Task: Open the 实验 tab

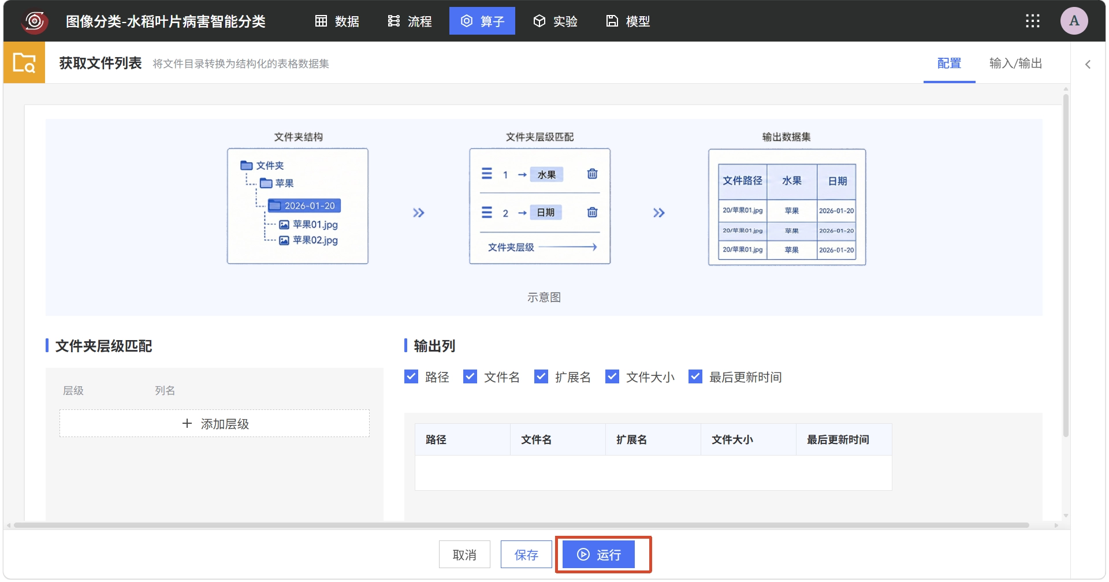Action: click(555, 21)
